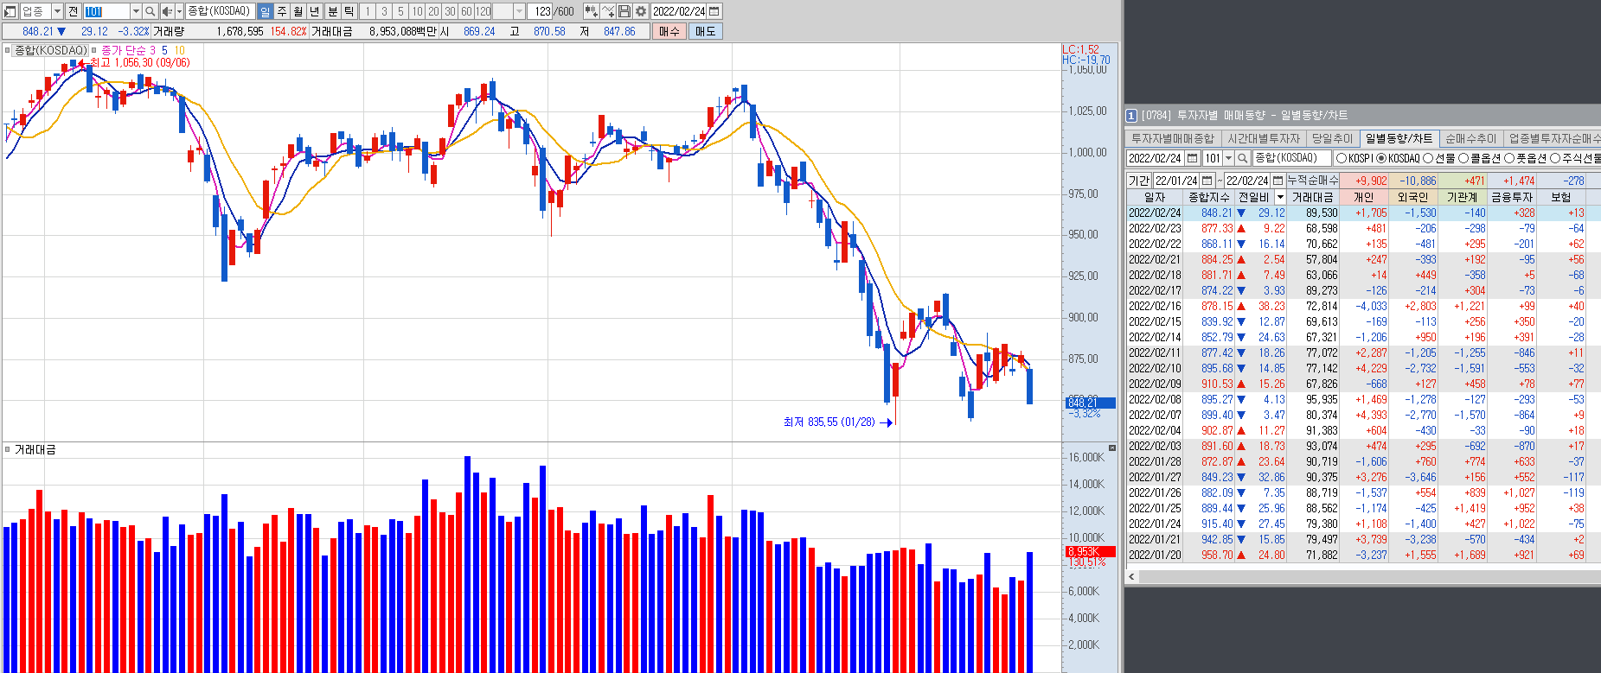Click the small square icon beside 종합(KOSDAQ) chart label

pyautogui.click(x=8, y=50)
